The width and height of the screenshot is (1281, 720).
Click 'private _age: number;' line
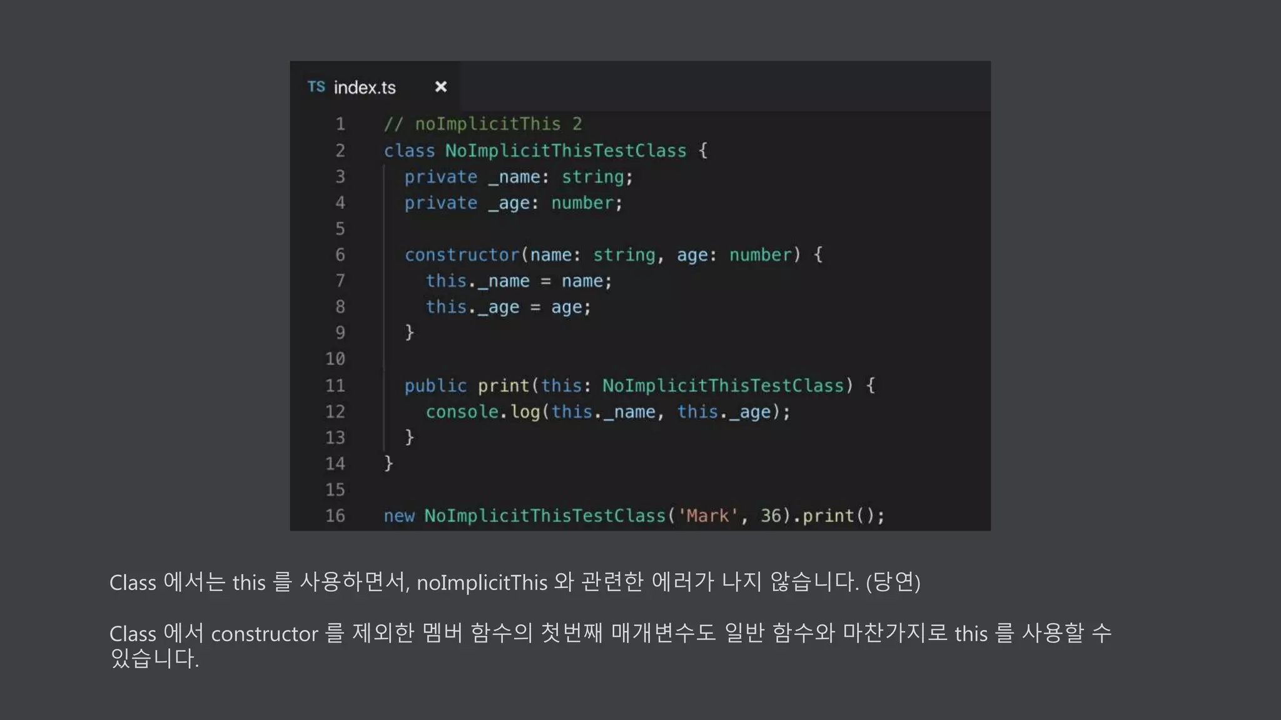click(514, 203)
